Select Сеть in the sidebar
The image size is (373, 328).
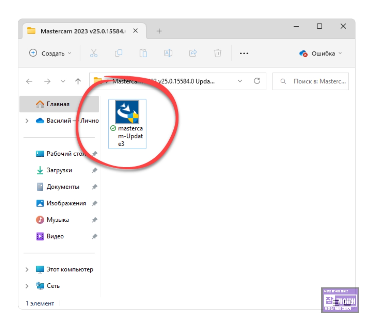click(48, 286)
